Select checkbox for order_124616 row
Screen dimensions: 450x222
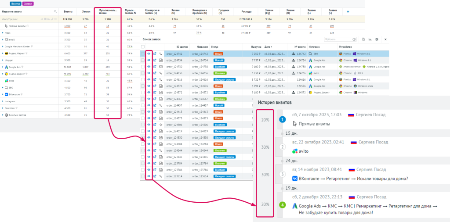pyautogui.click(x=143, y=80)
